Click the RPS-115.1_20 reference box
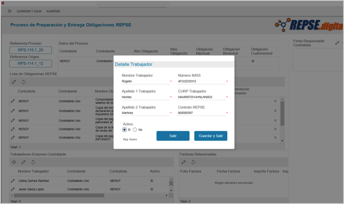The width and height of the screenshot is (344, 204). click(30, 50)
